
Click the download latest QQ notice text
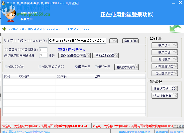click(49, 29)
